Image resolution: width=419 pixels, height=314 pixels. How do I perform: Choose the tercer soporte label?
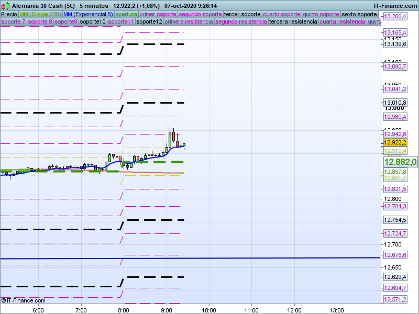[242, 15]
